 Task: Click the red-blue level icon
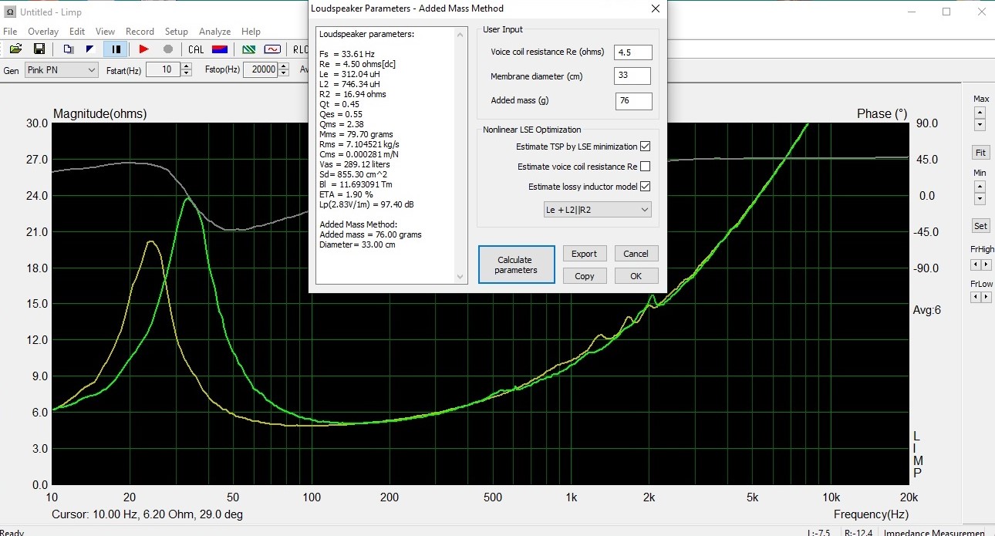coord(219,49)
